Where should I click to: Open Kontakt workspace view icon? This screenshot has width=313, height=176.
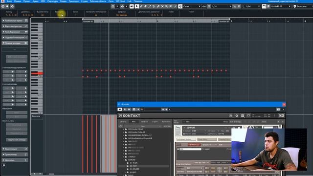[x=243, y=116]
